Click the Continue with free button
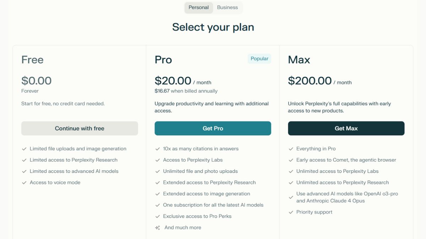This screenshot has width=426, height=239. pyautogui.click(x=80, y=129)
